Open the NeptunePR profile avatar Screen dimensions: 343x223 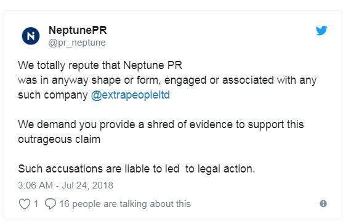[31, 36]
